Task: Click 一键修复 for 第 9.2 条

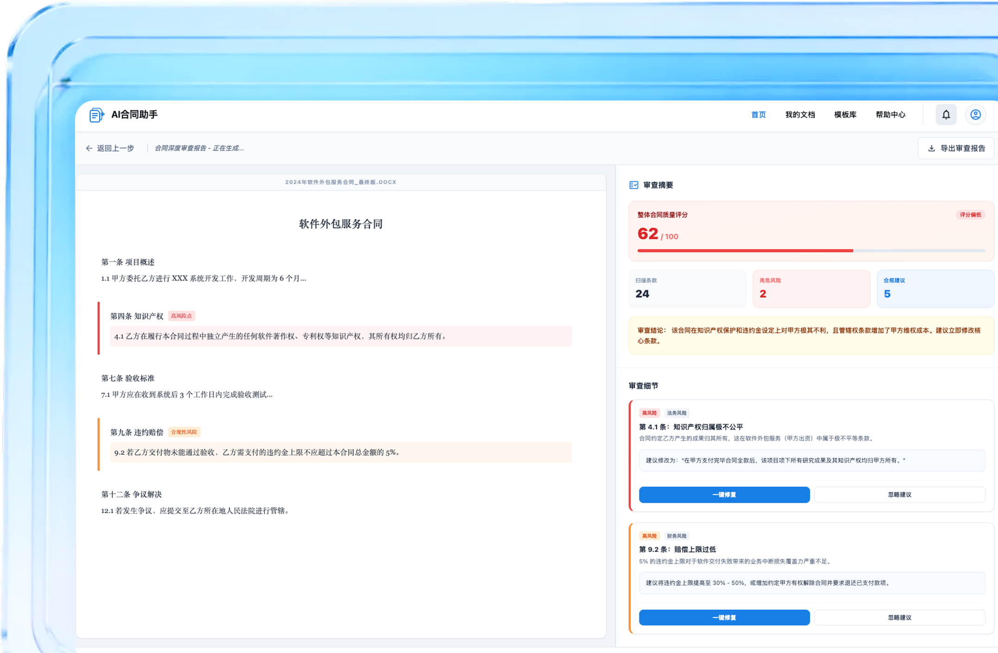Action: coord(724,617)
